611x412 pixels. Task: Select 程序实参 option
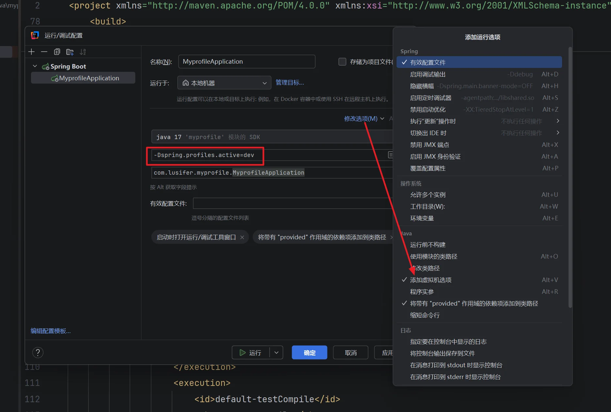click(x=479, y=292)
